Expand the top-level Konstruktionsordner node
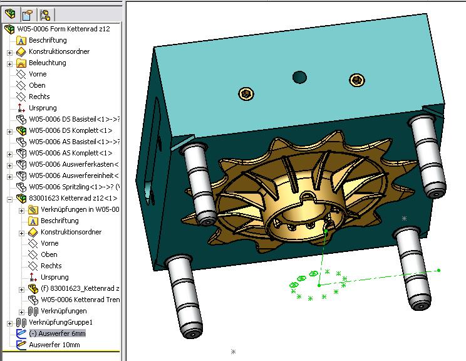The width and height of the screenshot is (466, 361). [x=9, y=53]
